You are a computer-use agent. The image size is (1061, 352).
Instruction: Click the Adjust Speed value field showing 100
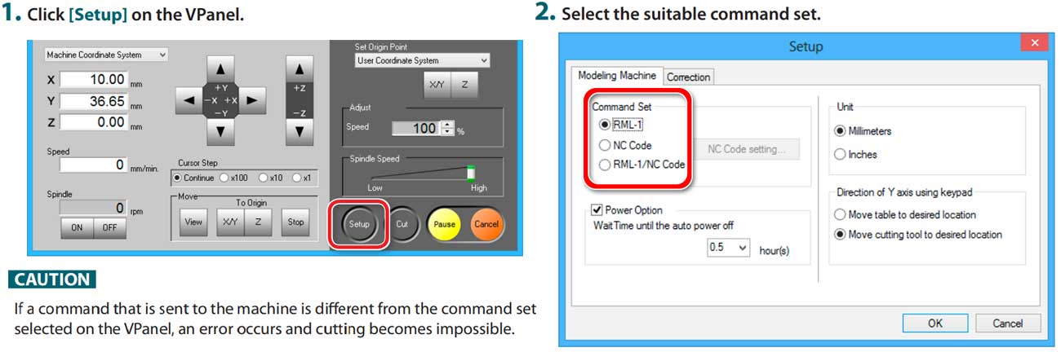click(416, 128)
